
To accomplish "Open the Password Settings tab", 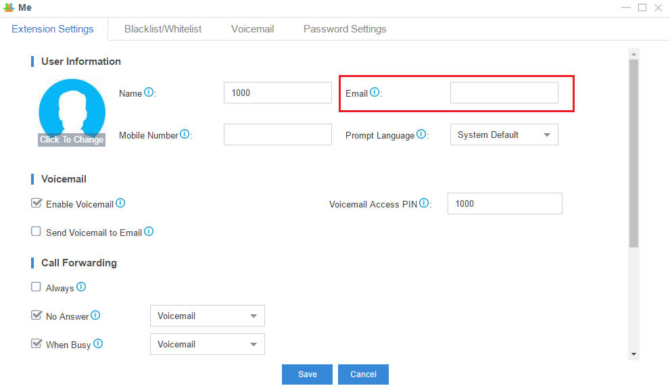I will (345, 29).
